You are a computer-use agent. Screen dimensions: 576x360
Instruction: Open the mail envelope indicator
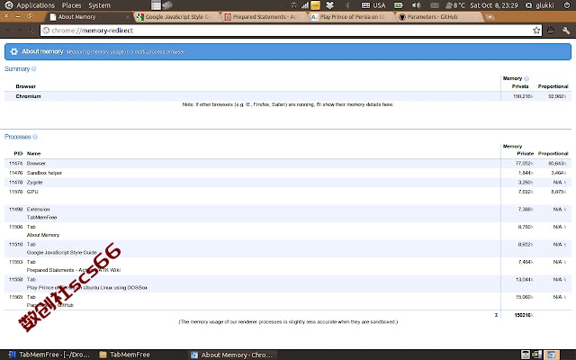(434, 5)
